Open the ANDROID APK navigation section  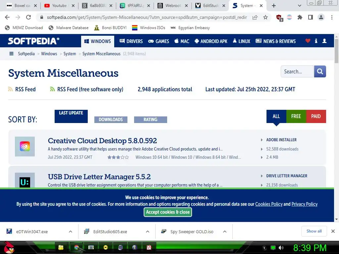211,41
